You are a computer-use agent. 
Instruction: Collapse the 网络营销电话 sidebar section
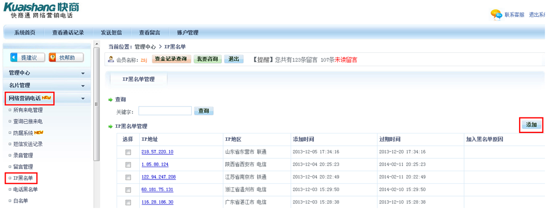83,98
